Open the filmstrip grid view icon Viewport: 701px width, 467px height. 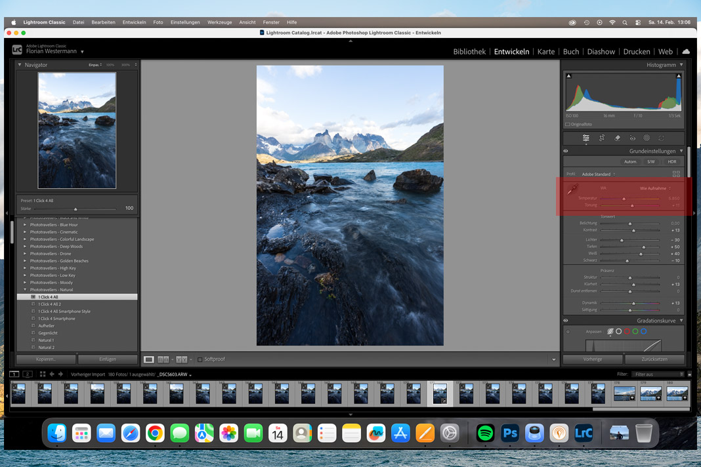click(x=43, y=374)
